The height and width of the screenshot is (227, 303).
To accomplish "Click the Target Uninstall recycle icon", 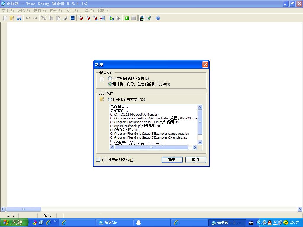I will [x=149, y=18].
